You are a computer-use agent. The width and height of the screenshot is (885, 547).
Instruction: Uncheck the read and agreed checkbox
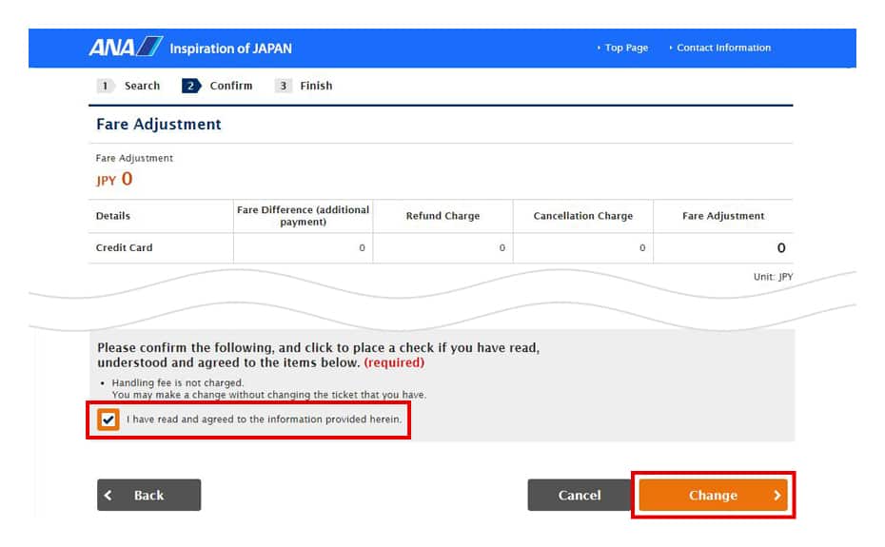pos(108,420)
